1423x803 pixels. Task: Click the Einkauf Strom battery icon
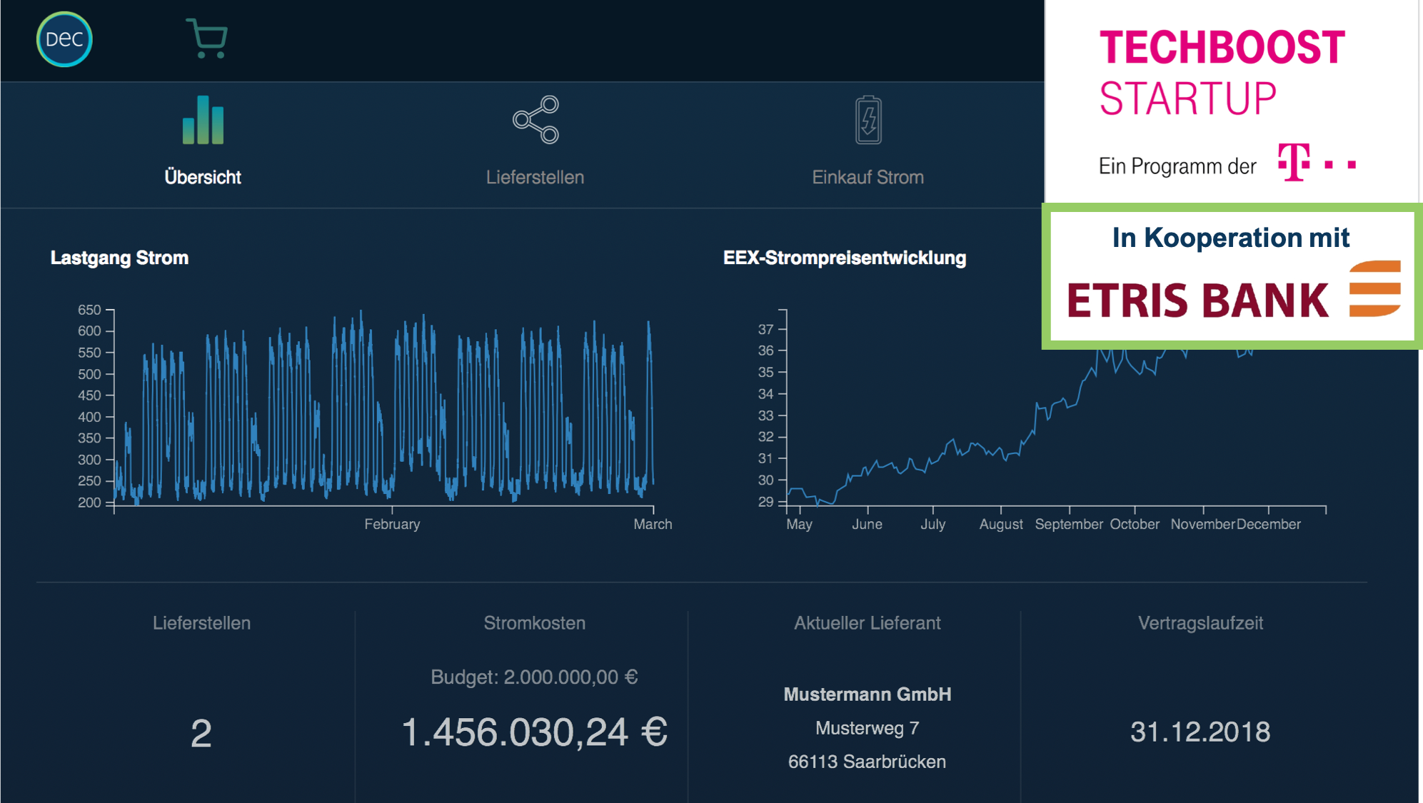click(x=868, y=120)
